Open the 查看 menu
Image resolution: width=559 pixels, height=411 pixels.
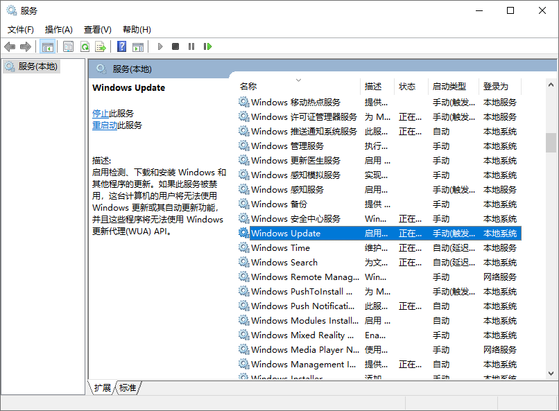tap(97, 29)
